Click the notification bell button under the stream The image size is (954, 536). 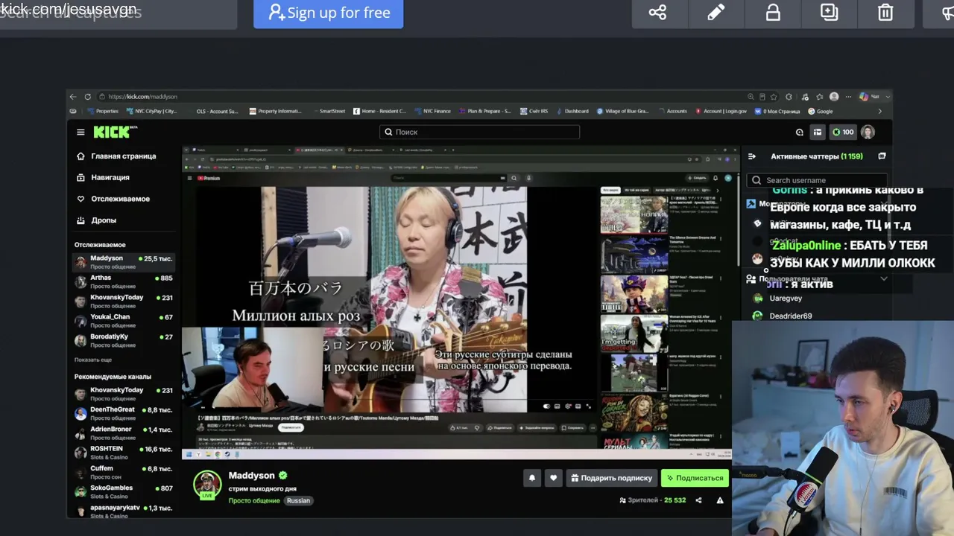(531, 478)
